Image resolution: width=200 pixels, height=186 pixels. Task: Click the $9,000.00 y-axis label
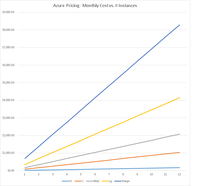coord(8,12)
